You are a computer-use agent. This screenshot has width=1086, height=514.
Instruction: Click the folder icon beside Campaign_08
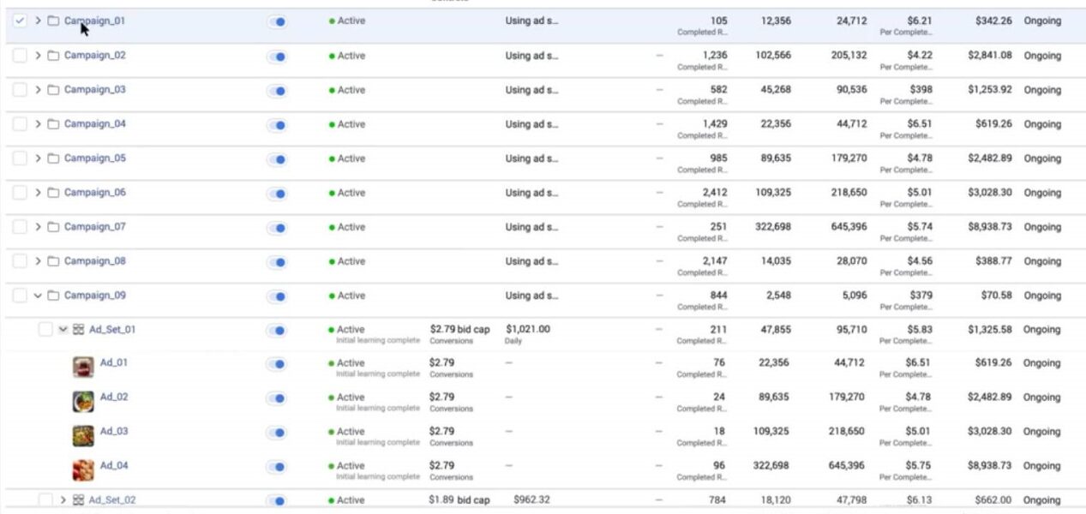pos(53,261)
